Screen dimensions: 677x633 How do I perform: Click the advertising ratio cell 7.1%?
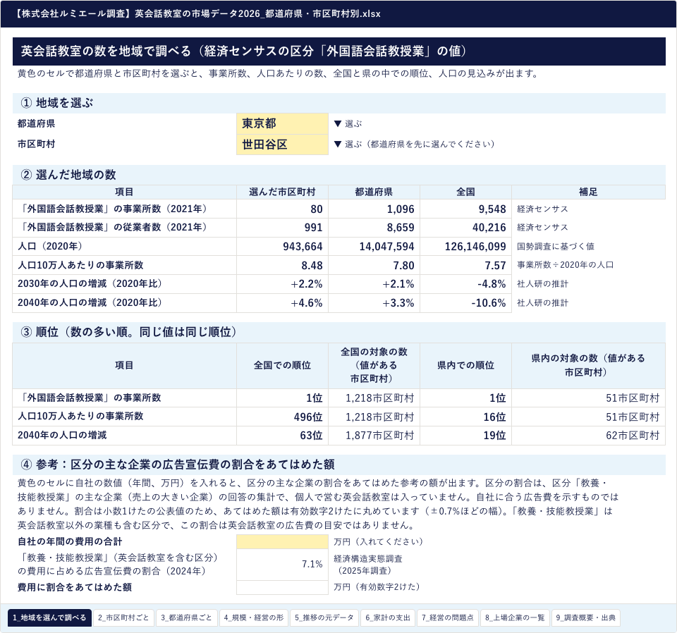[282, 565]
